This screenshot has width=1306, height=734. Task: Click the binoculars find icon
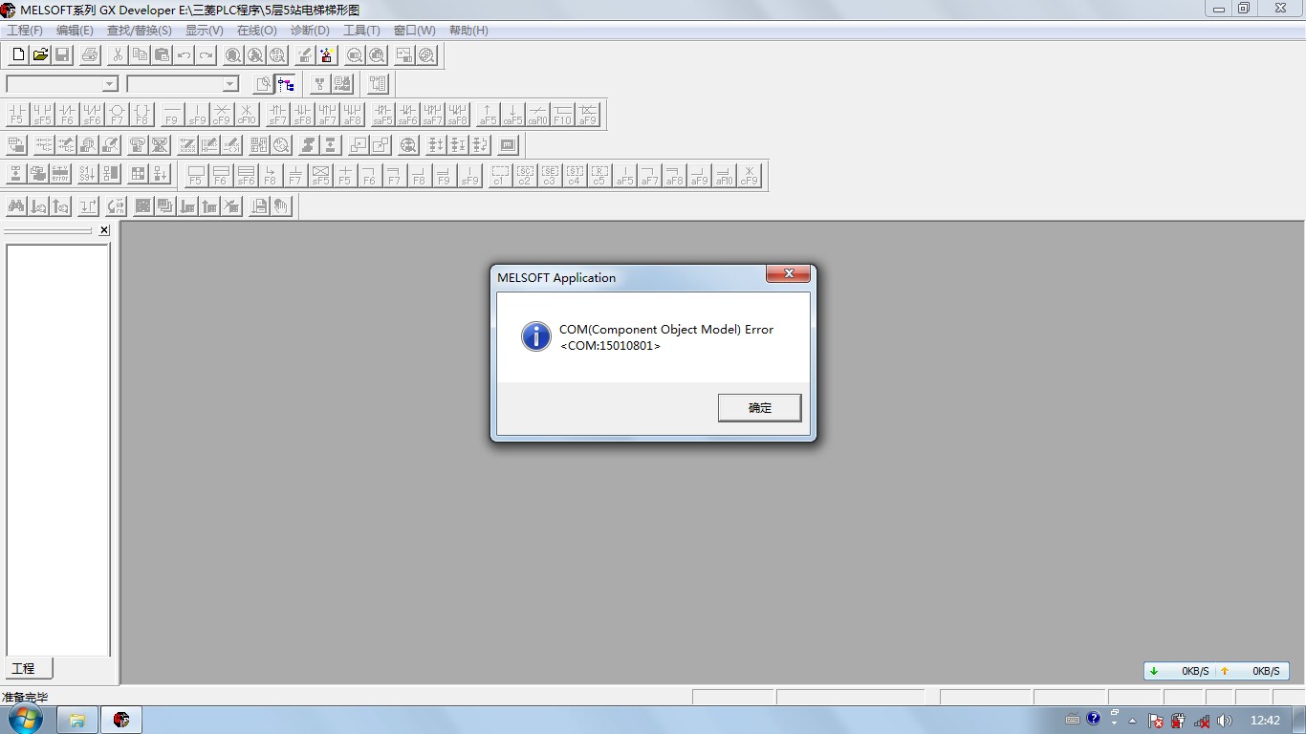click(x=15, y=206)
